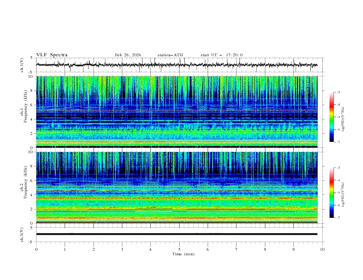Click the "-7" value on ch.2 colorbar
363x280 pixels.
point(338,218)
